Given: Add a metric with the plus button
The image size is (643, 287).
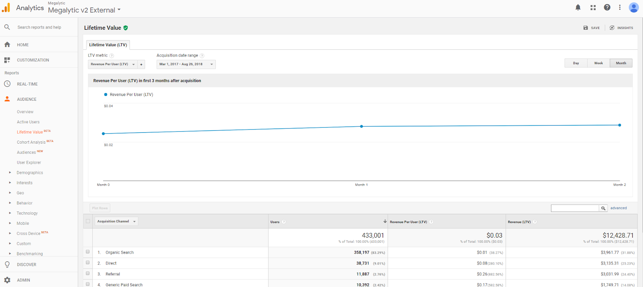Looking at the screenshot, I should point(141,64).
